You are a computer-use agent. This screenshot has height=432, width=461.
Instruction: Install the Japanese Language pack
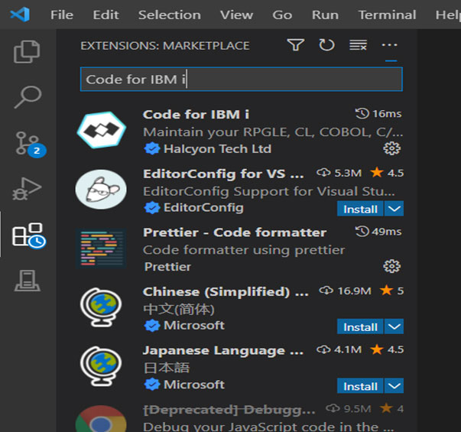click(x=360, y=385)
